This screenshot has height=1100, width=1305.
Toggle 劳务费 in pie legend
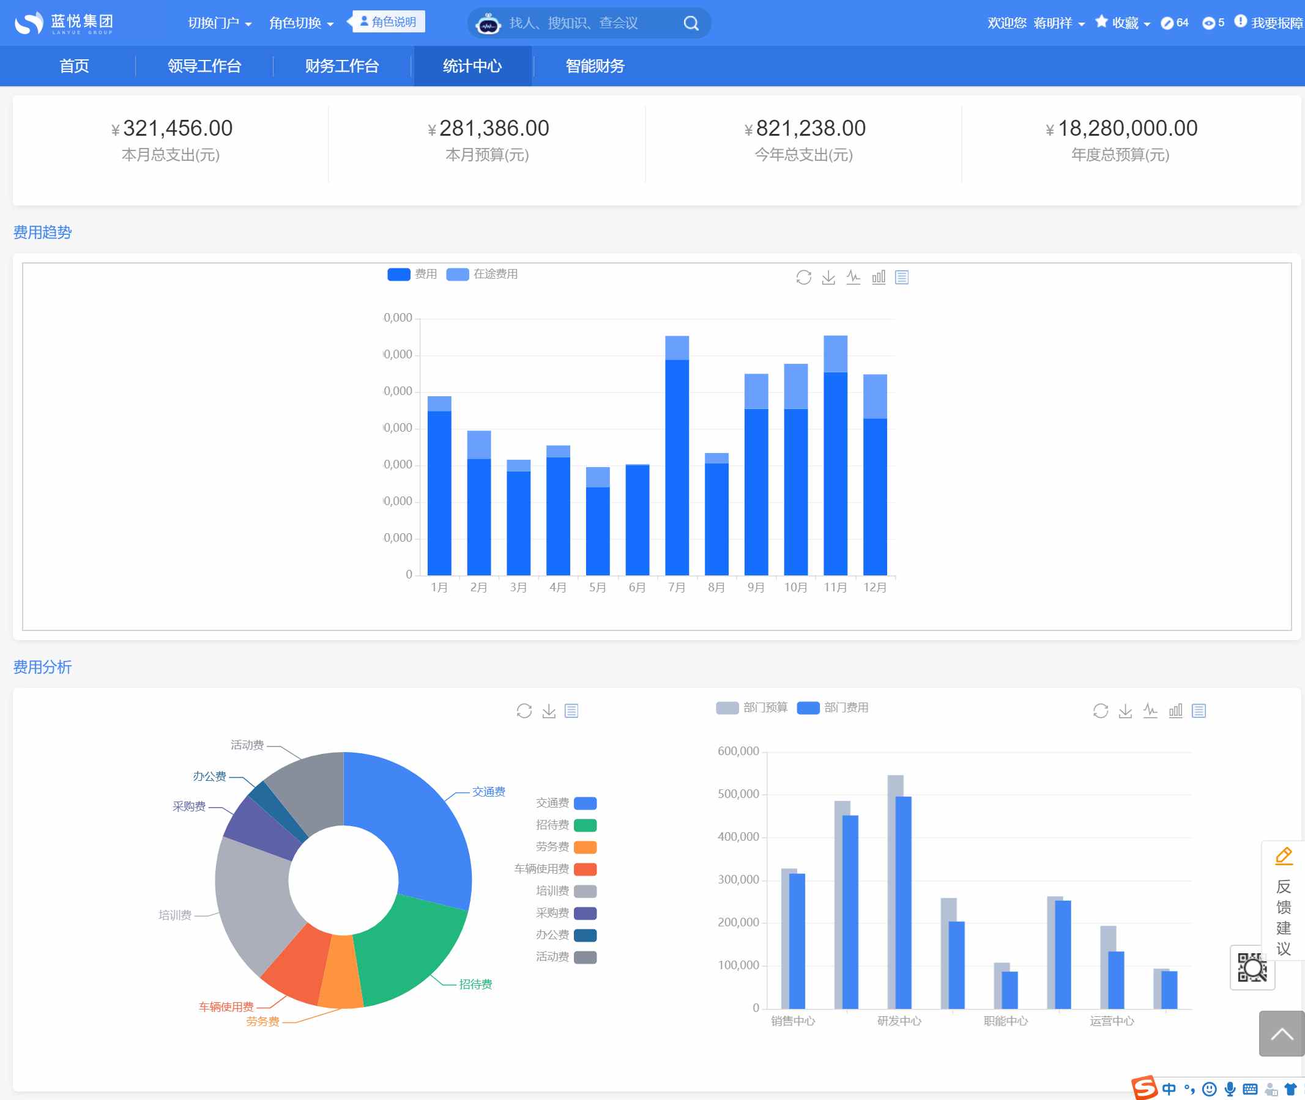pyautogui.click(x=567, y=847)
